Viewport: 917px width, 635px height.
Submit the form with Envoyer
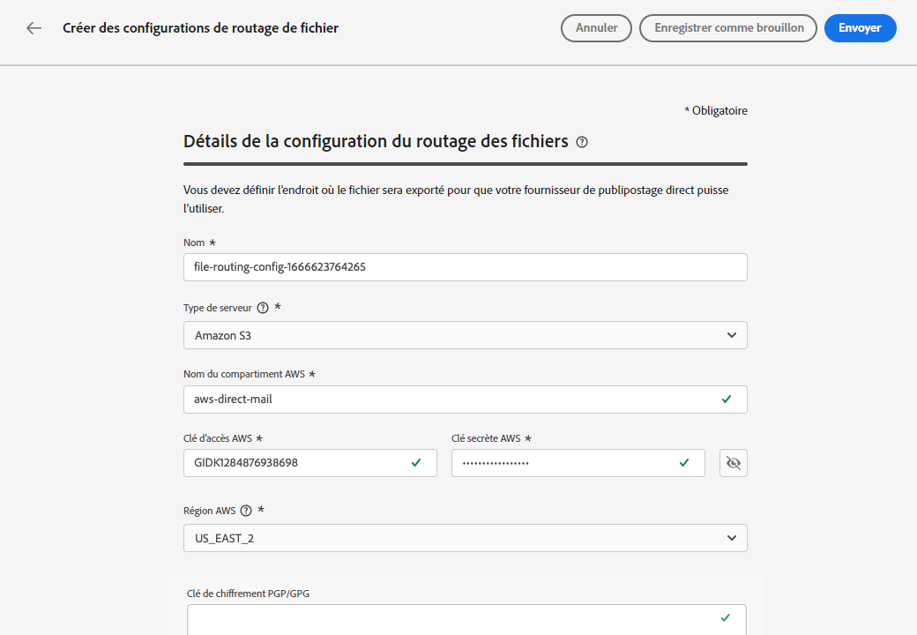(860, 28)
